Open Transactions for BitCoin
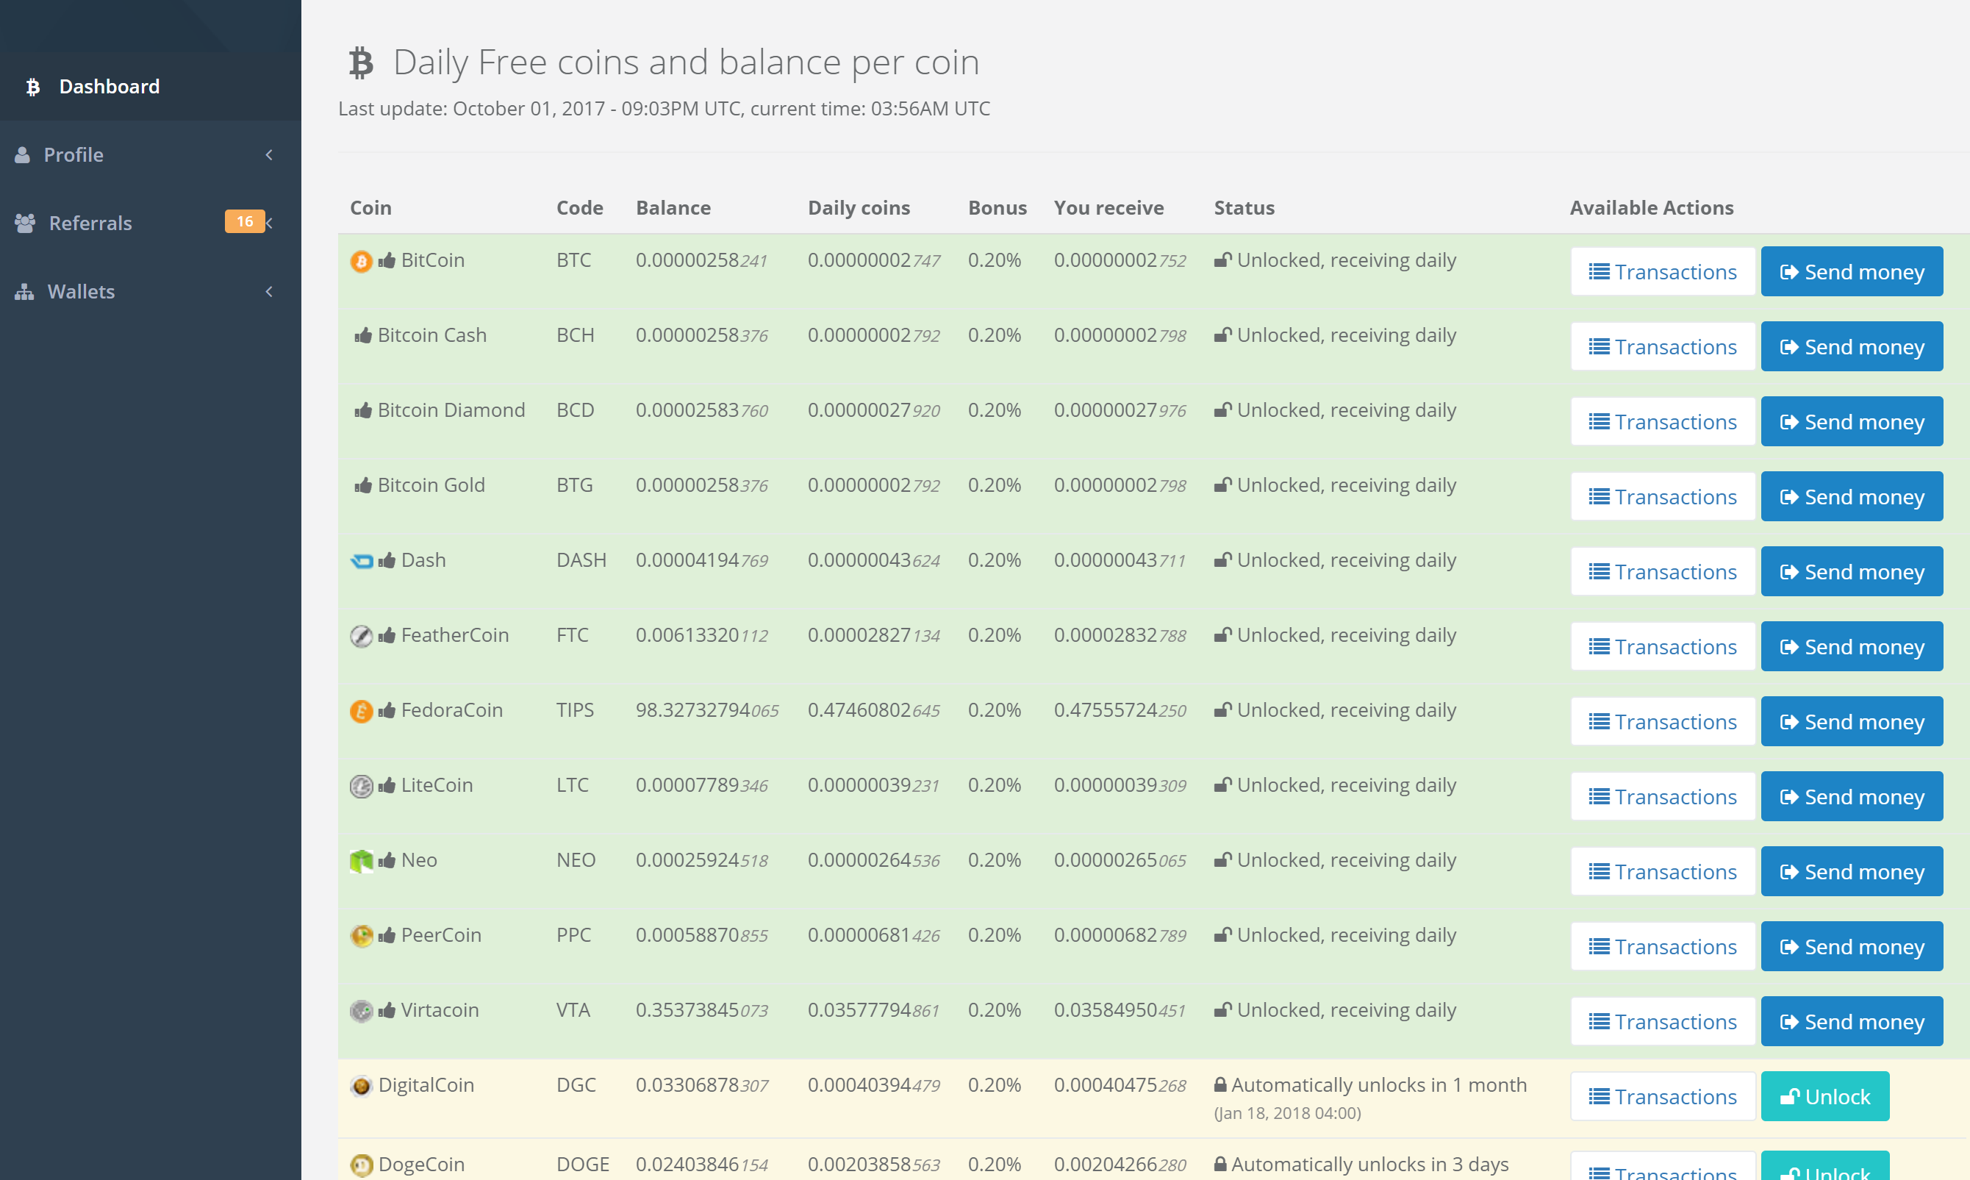This screenshot has height=1180, width=1970. [x=1662, y=272]
